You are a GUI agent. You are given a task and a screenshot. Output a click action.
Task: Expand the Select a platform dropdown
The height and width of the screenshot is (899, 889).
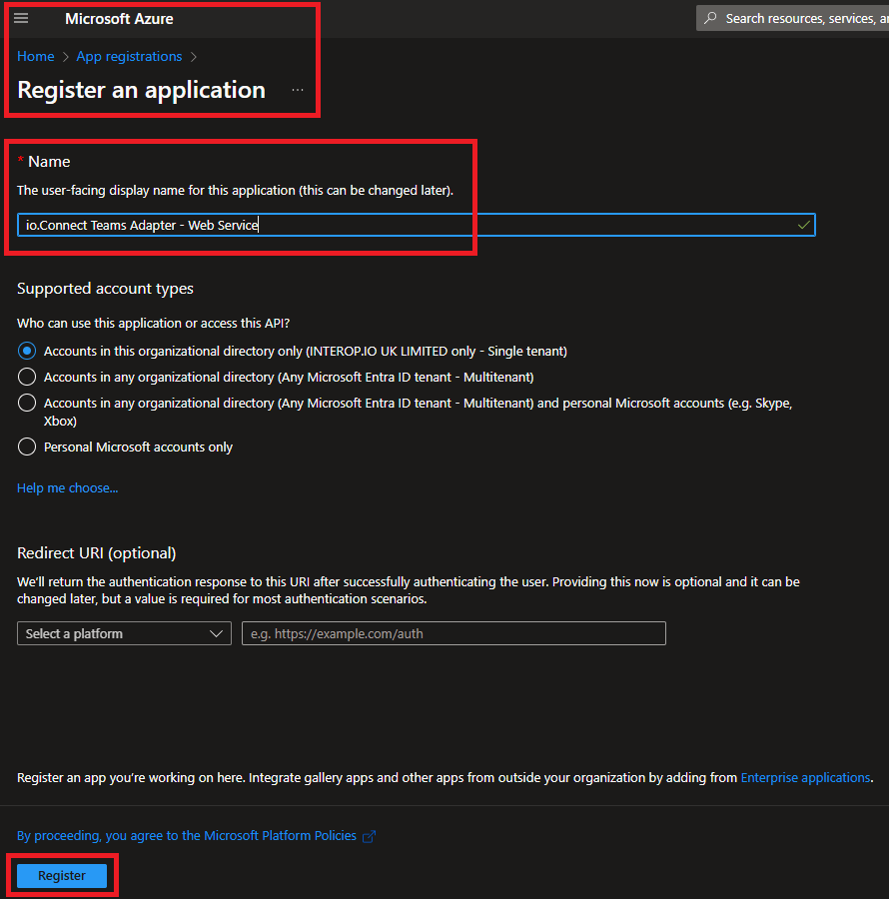[x=124, y=634]
